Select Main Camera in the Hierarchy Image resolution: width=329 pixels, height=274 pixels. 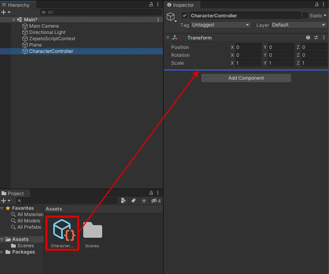[x=44, y=26]
